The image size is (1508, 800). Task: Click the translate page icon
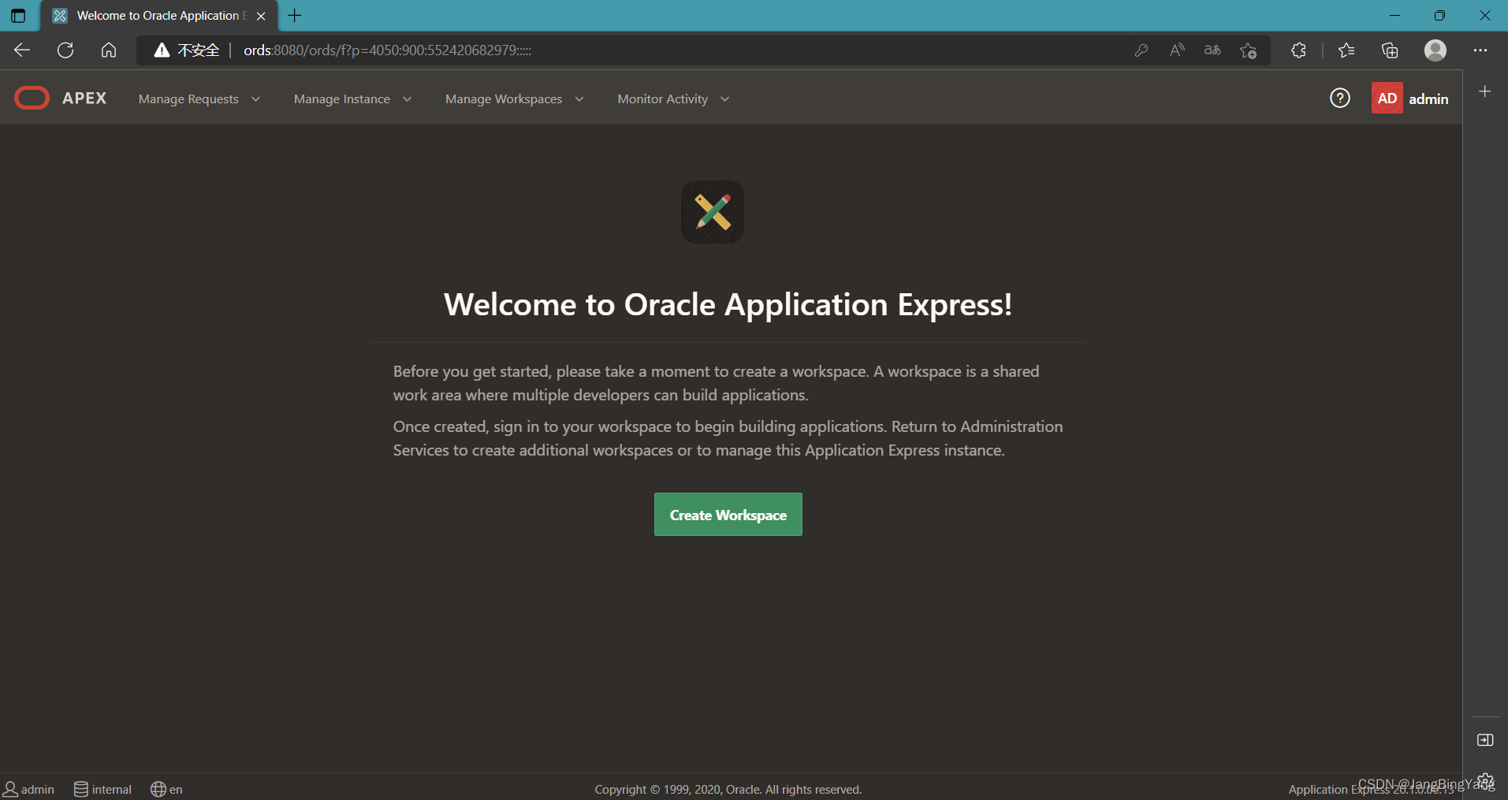pyautogui.click(x=1212, y=50)
